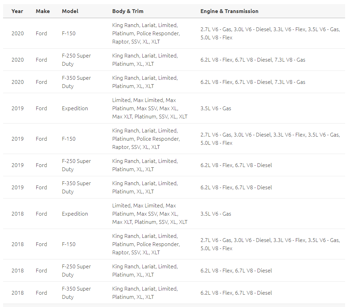The height and width of the screenshot is (307, 356).
Task: Click the 2019 Expedition model cell
Action: pos(75,108)
